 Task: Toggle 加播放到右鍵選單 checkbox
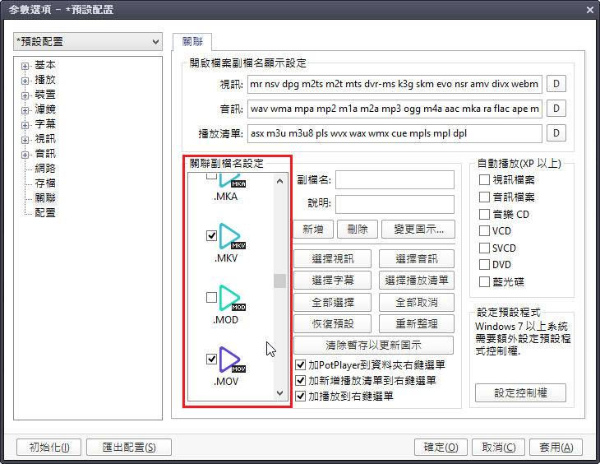pyautogui.click(x=301, y=396)
